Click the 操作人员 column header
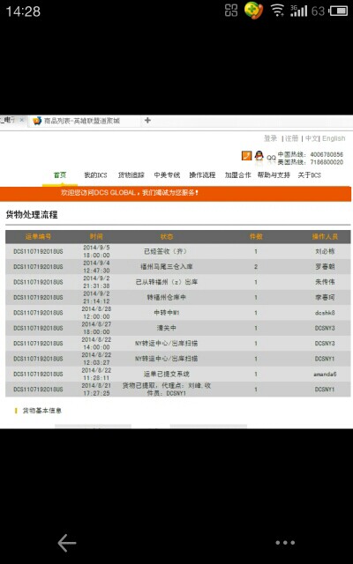This screenshot has width=353, height=564. pyautogui.click(x=325, y=237)
